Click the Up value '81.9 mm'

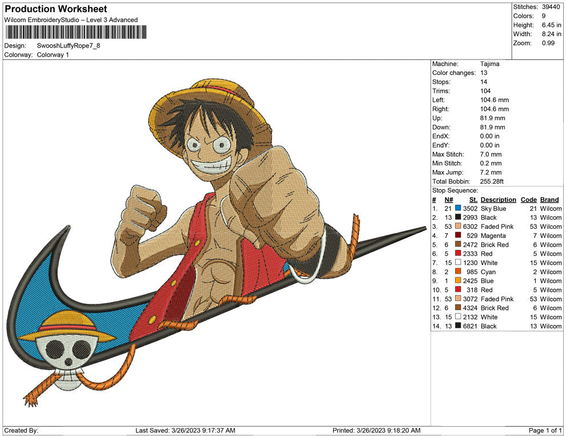493,118
